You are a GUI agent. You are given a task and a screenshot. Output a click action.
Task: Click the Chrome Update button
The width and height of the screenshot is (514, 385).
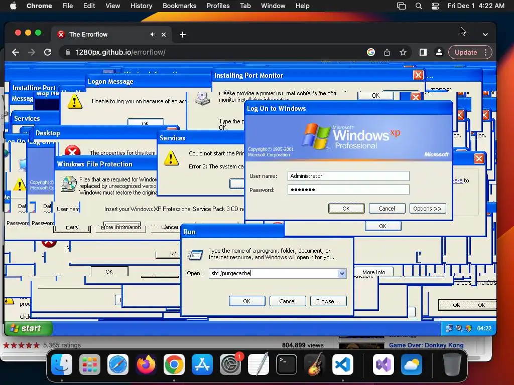(x=465, y=52)
